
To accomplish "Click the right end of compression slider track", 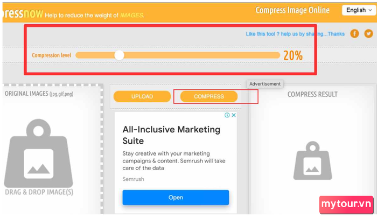I will point(278,55).
